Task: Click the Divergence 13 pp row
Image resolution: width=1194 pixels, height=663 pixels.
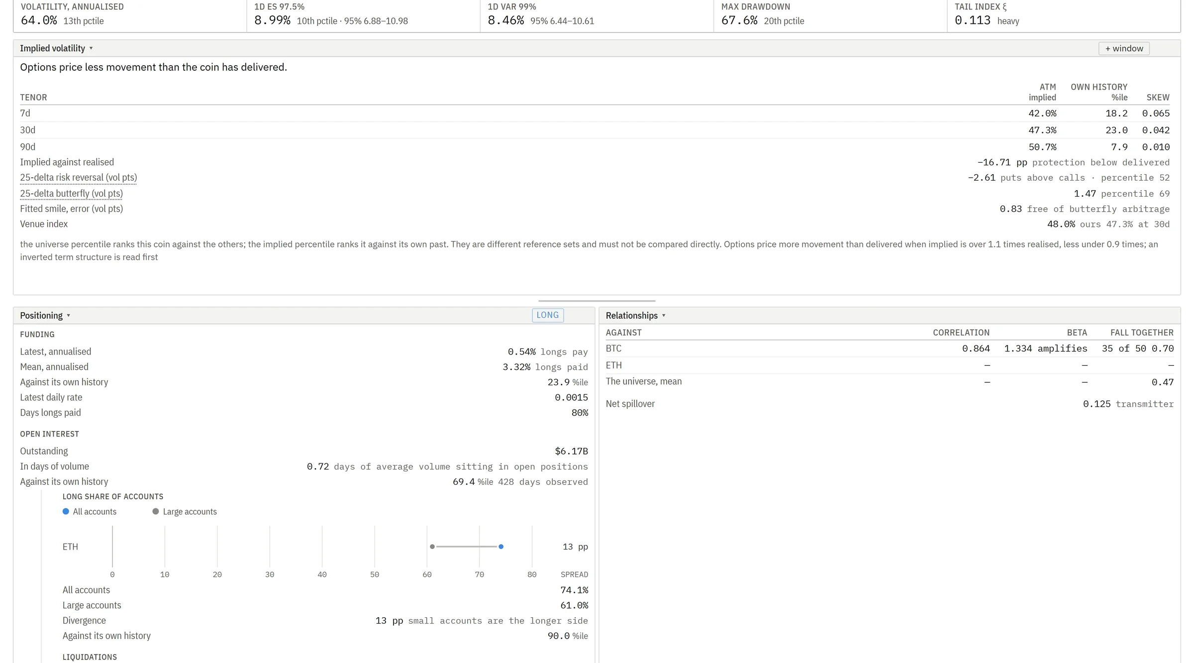Action: coord(325,621)
